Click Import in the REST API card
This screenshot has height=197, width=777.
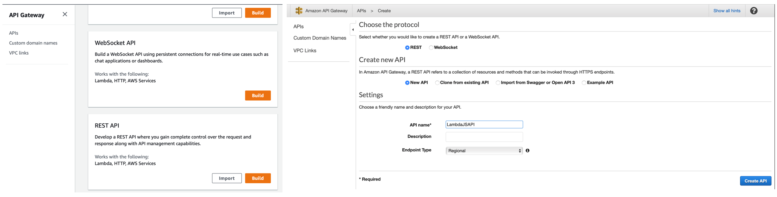226,178
